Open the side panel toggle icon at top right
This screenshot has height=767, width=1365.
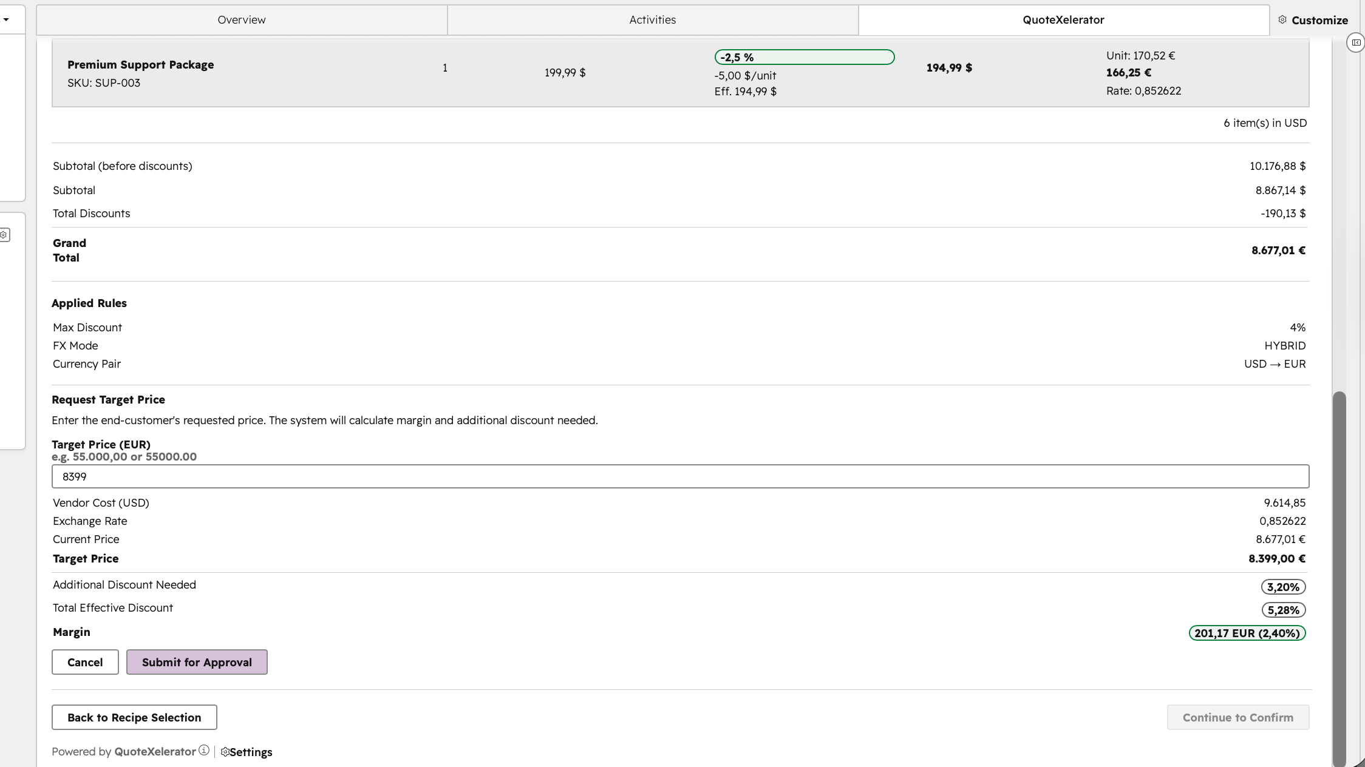pyautogui.click(x=1356, y=42)
